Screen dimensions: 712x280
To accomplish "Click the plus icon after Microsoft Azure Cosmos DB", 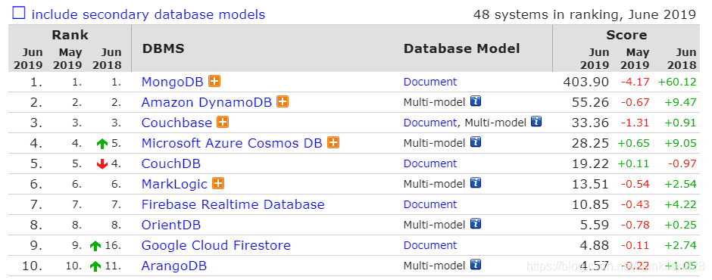I will 333,142.
